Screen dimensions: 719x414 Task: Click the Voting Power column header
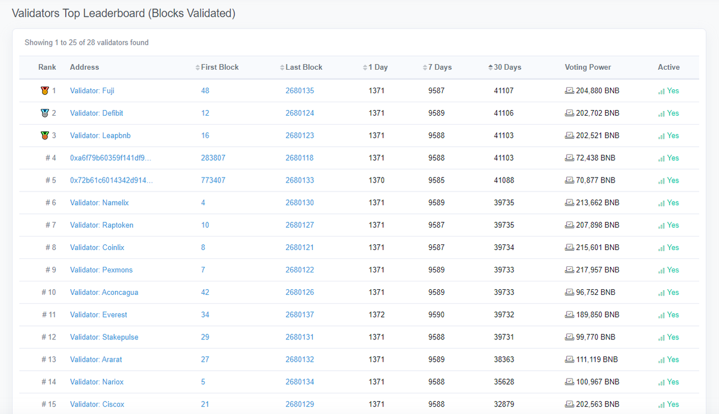click(x=588, y=67)
